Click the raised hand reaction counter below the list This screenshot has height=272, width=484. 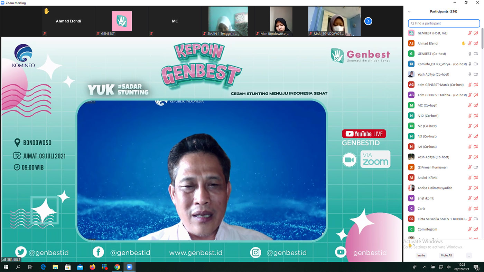pyautogui.click(x=411, y=245)
